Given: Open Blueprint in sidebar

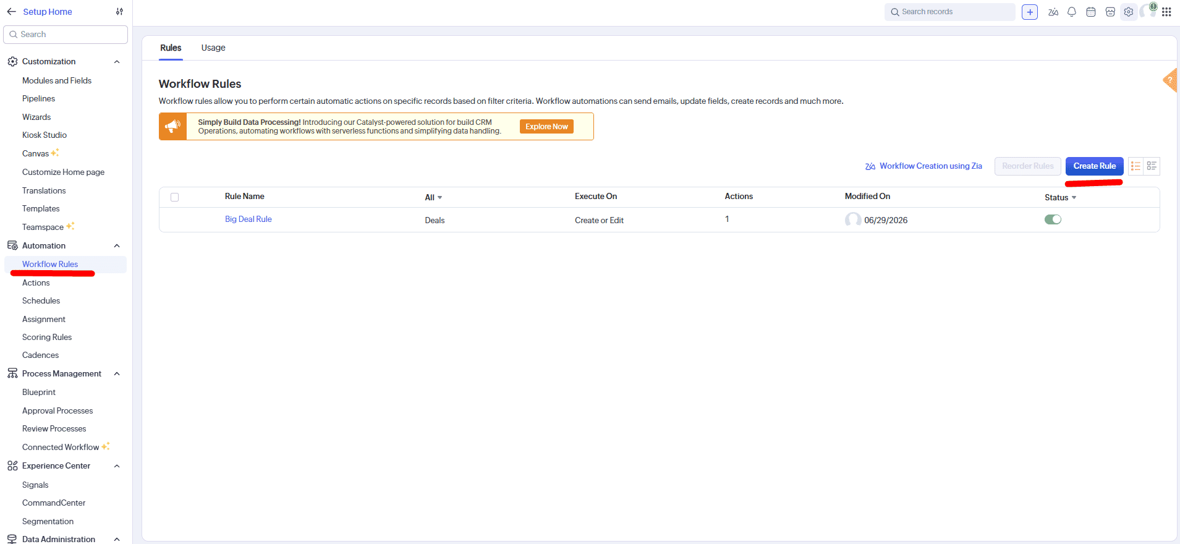Looking at the screenshot, I should tap(39, 392).
